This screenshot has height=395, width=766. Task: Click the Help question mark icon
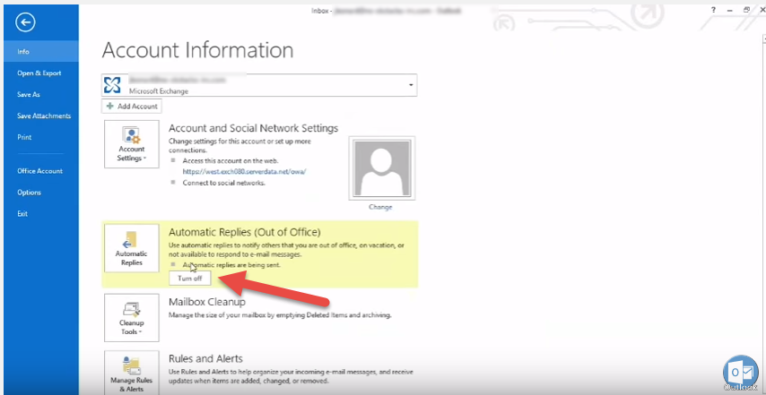(714, 10)
